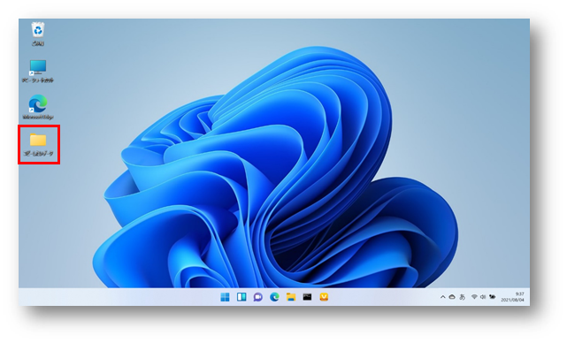The height and width of the screenshot is (343, 567).
Task: Toggle the Japanese IME input mode indicator
Action: click(462, 297)
